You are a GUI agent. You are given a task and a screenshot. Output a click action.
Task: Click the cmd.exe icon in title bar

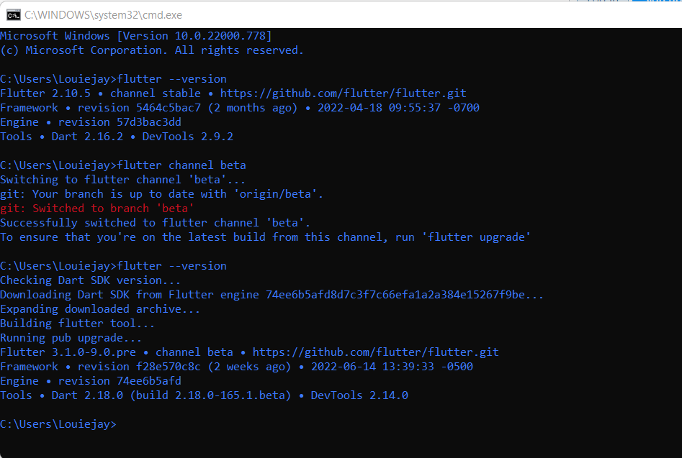(13, 15)
